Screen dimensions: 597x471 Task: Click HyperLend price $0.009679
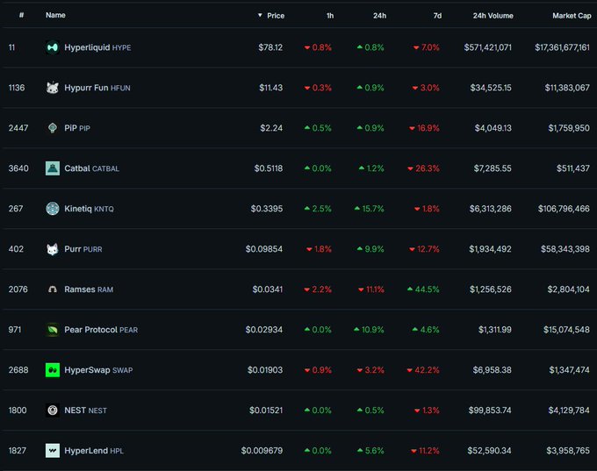coord(262,451)
